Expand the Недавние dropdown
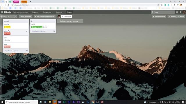Viewport: 186px width, 104px height. 36,12
